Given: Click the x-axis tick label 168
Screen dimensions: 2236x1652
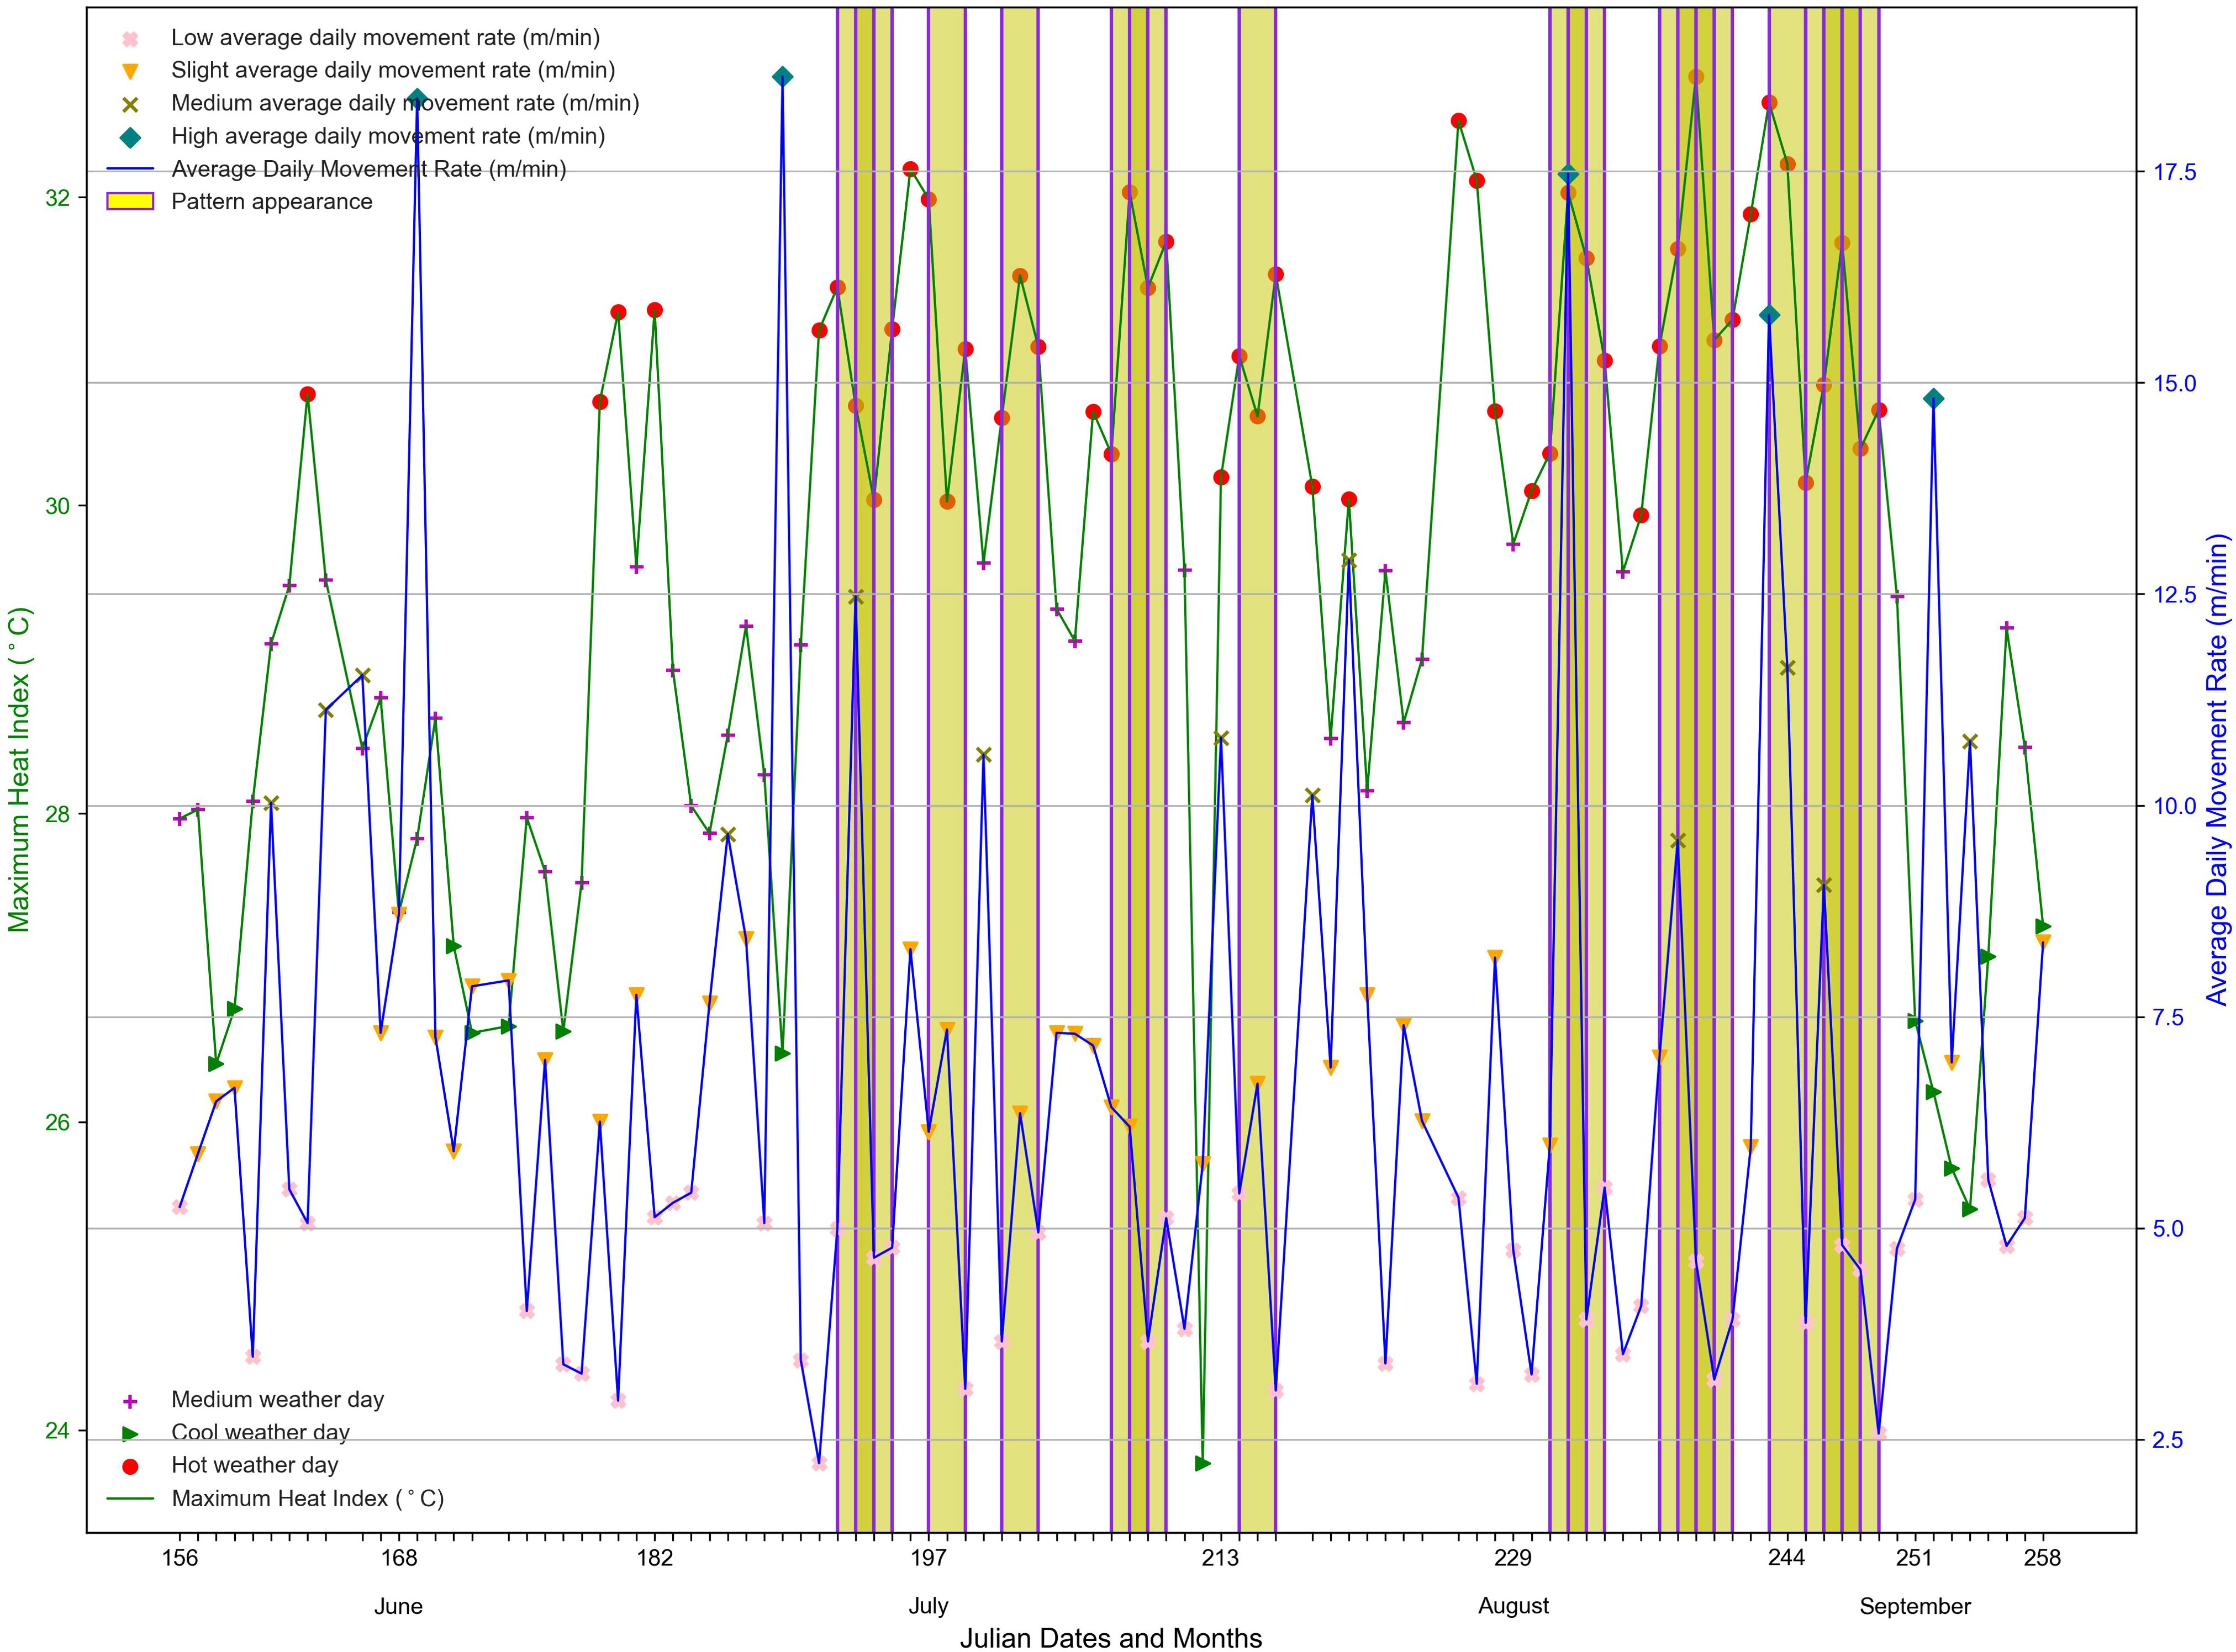Looking at the screenshot, I should [x=399, y=1559].
